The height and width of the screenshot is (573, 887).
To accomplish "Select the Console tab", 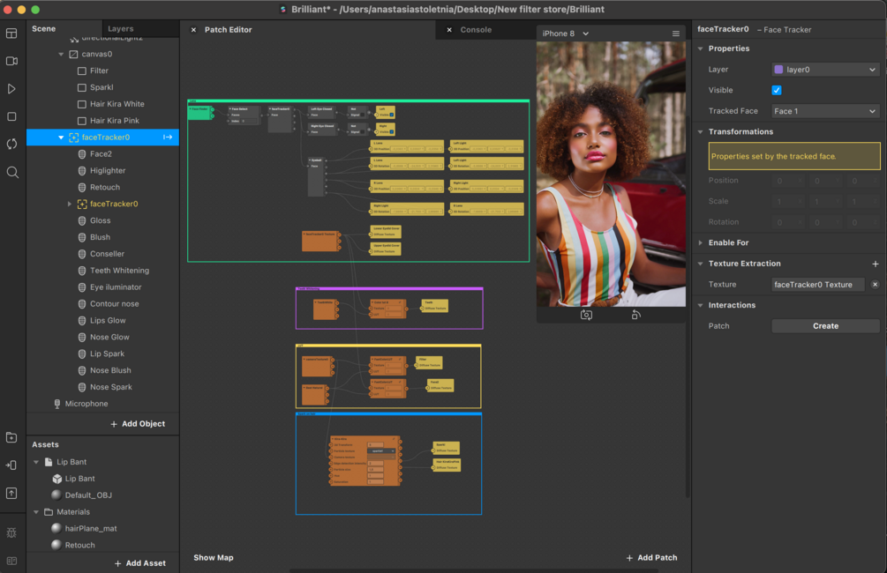I will coord(476,30).
